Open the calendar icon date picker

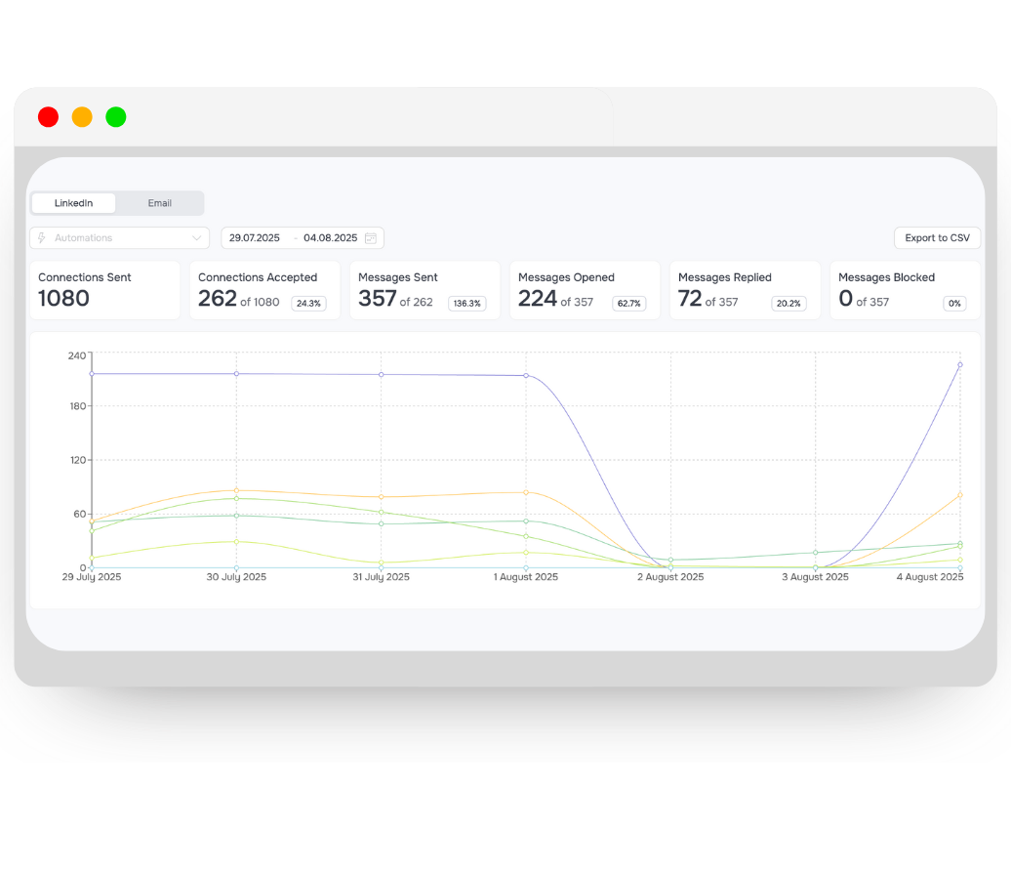click(x=371, y=238)
